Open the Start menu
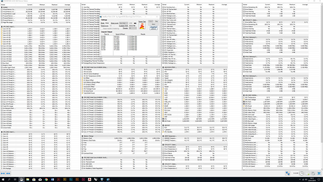Screen dimensions: 323x182 pyautogui.click(x=3, y=179)
